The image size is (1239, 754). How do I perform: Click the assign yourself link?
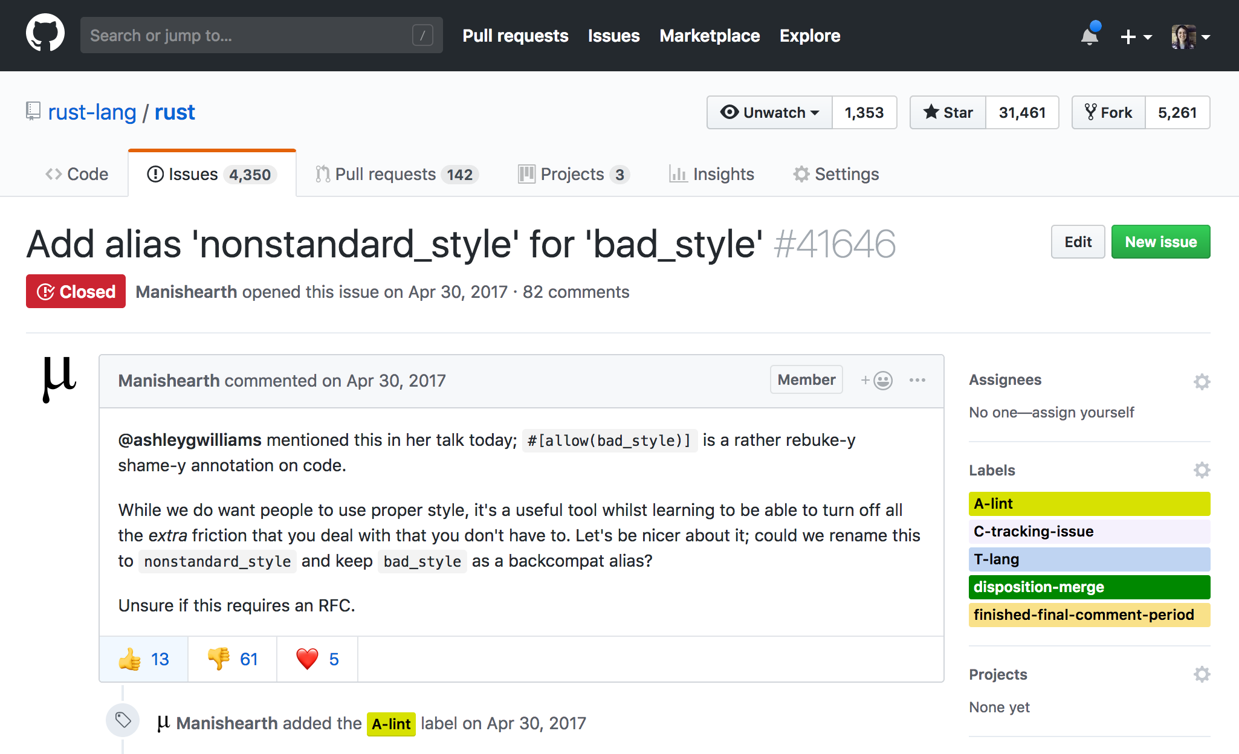click(1082, 413)
